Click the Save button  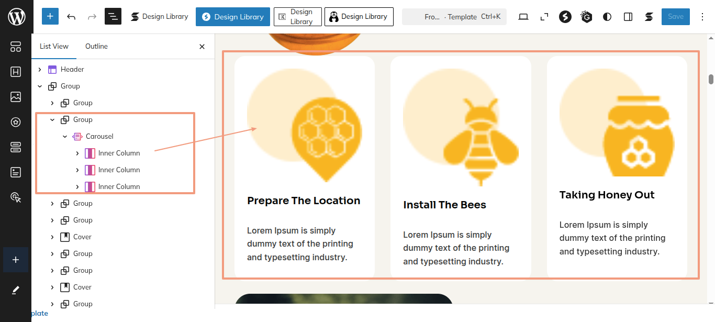coord(675,17)
